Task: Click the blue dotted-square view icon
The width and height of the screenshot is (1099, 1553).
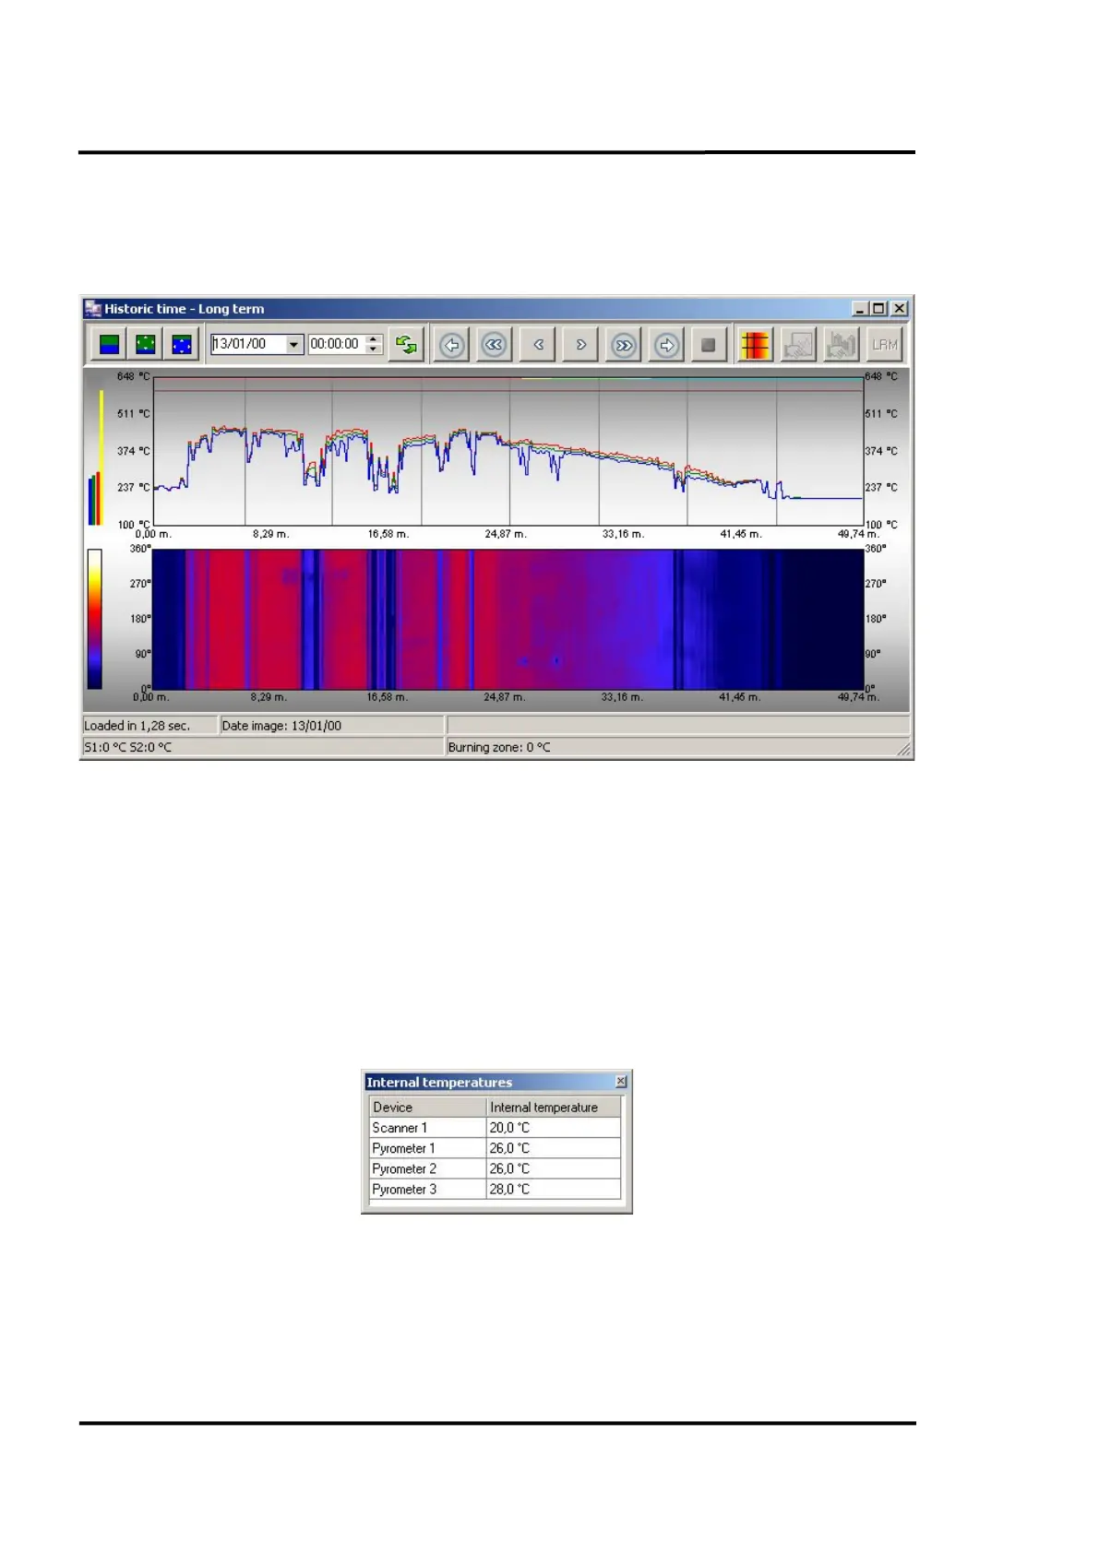Action: point(182,345)
